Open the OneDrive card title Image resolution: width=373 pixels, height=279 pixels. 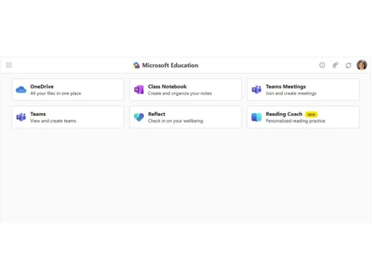coord(42,86)
